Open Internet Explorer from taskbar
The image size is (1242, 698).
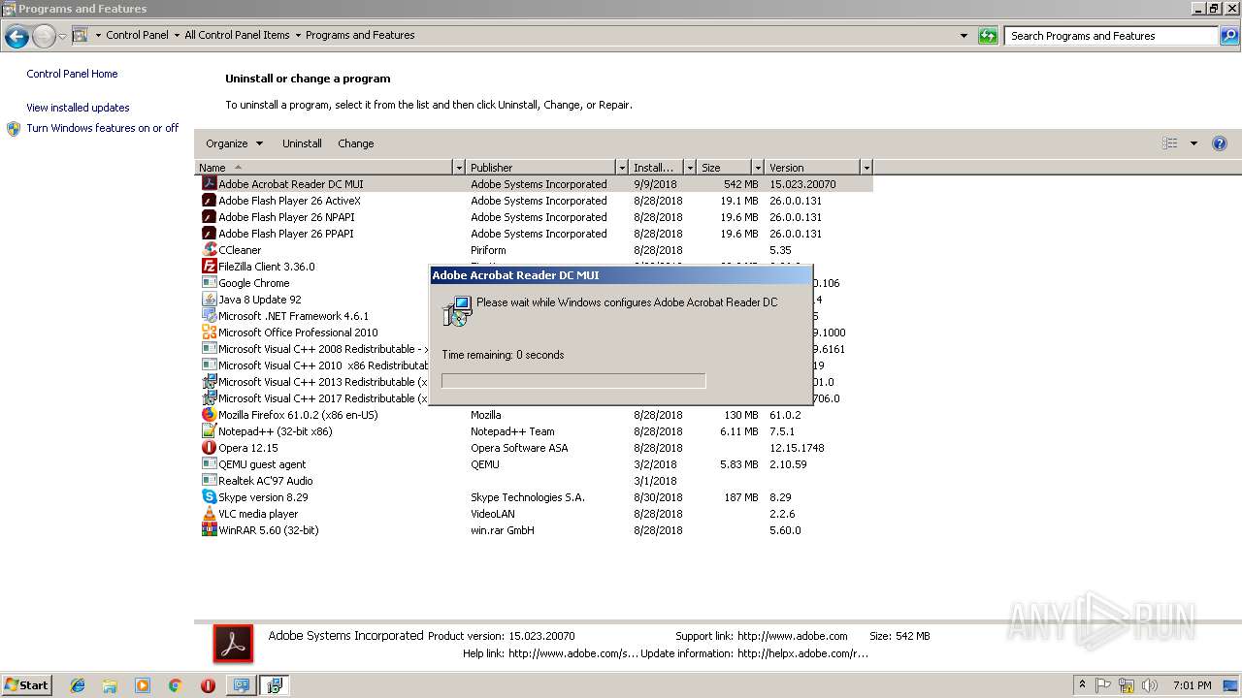point(78,685)
